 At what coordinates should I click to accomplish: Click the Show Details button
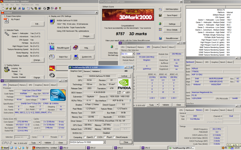[172, 30]
